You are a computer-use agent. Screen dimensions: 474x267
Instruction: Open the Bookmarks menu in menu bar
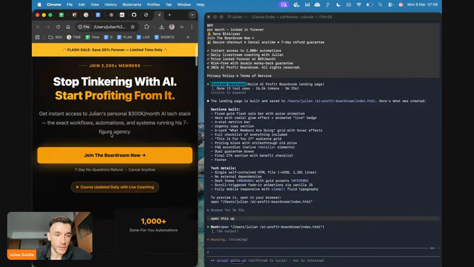[x=132, y=4]
